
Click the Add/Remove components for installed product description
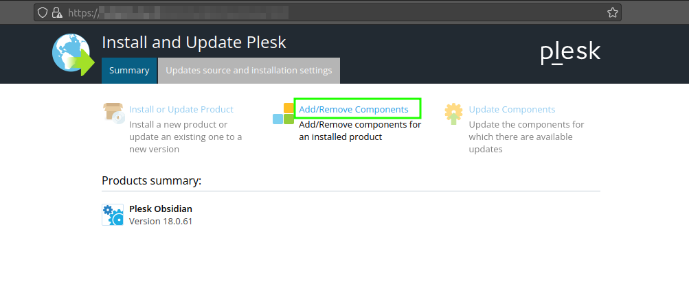coord(360,131)
